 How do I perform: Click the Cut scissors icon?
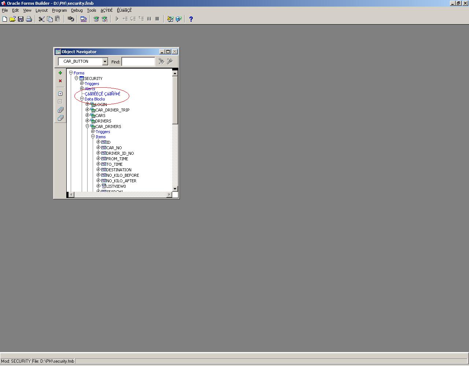(x=42, y=19)
